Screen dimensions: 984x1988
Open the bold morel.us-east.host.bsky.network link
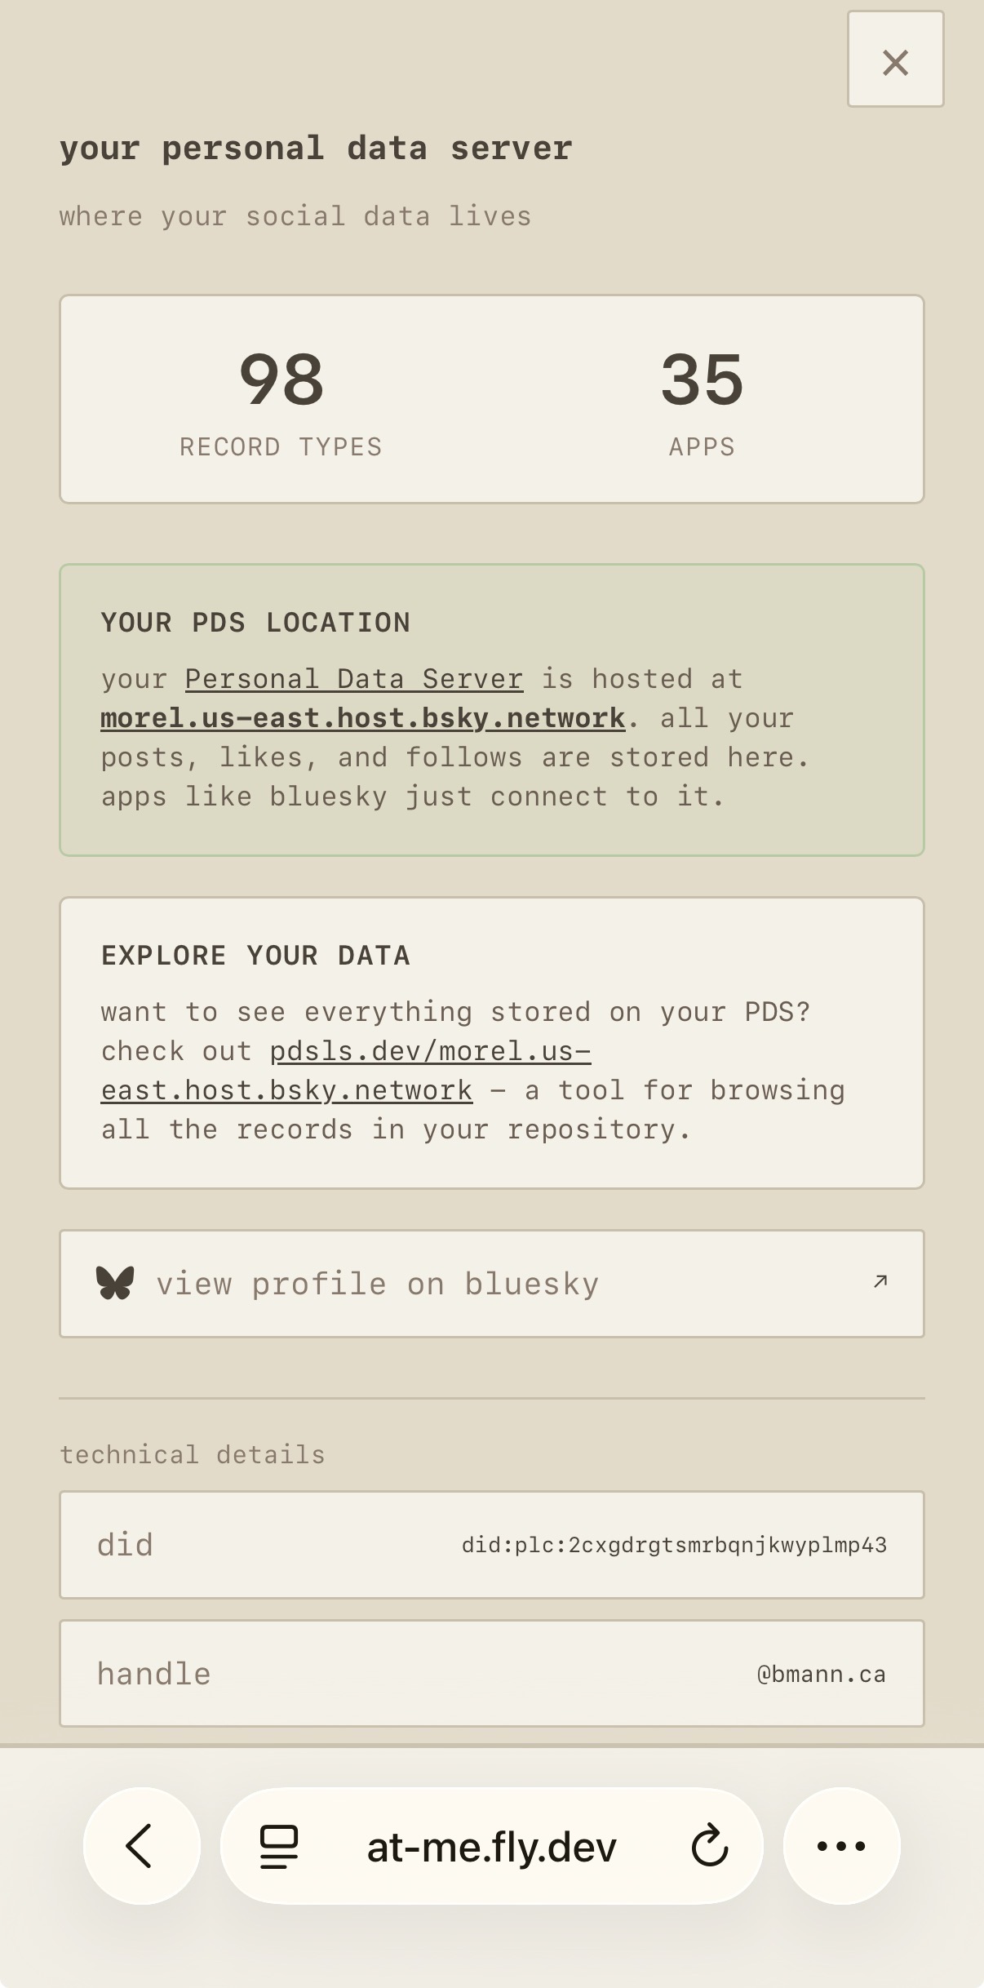coord(362,718)
